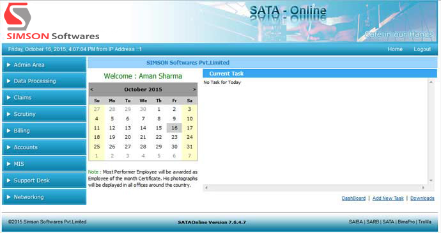Click Add New Task link
Image resolution: width=441 pixels, height=233 pixels.
pos(388,198)
